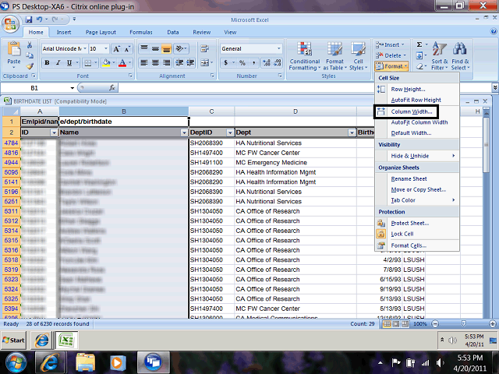The image size is (499, 374).
Task: Switch to the Page Layout ribbon tab
Action: (x=101, y=32)
